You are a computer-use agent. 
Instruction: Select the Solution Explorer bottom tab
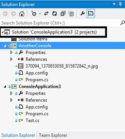[x=18, y=135]
